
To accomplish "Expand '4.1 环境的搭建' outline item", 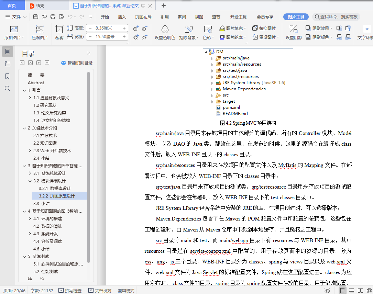I will (30, 218).
